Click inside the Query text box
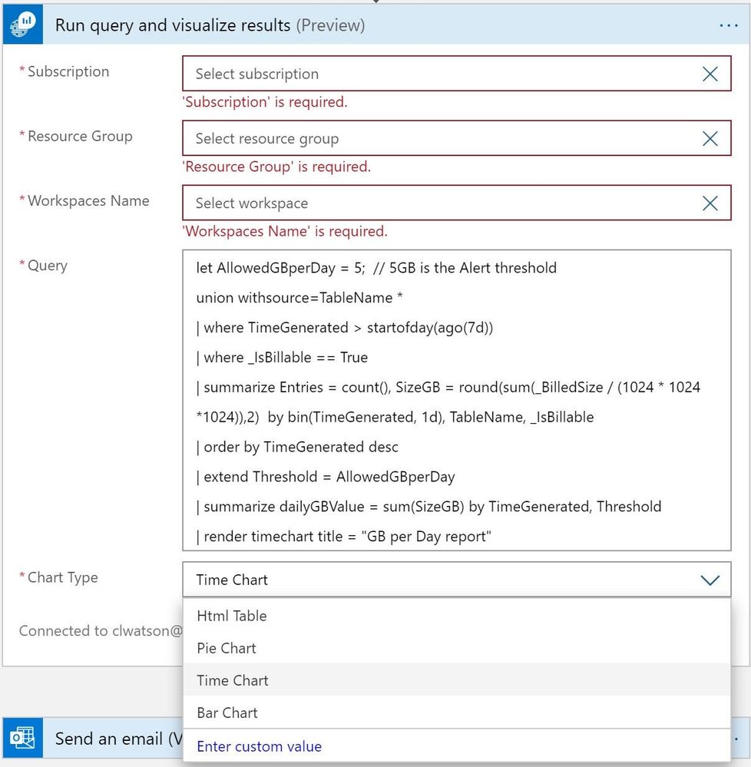 [456, 401]
